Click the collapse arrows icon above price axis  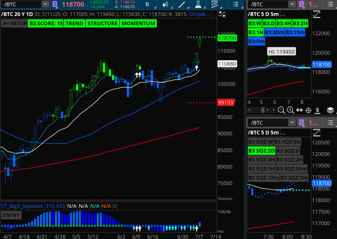coord(222,14)
